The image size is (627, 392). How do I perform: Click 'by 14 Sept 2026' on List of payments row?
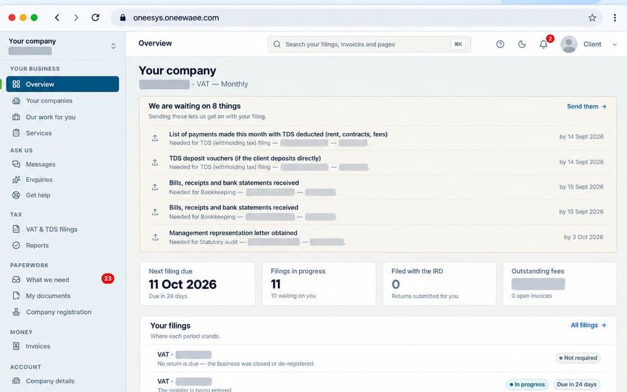click(x=581, y=137)
